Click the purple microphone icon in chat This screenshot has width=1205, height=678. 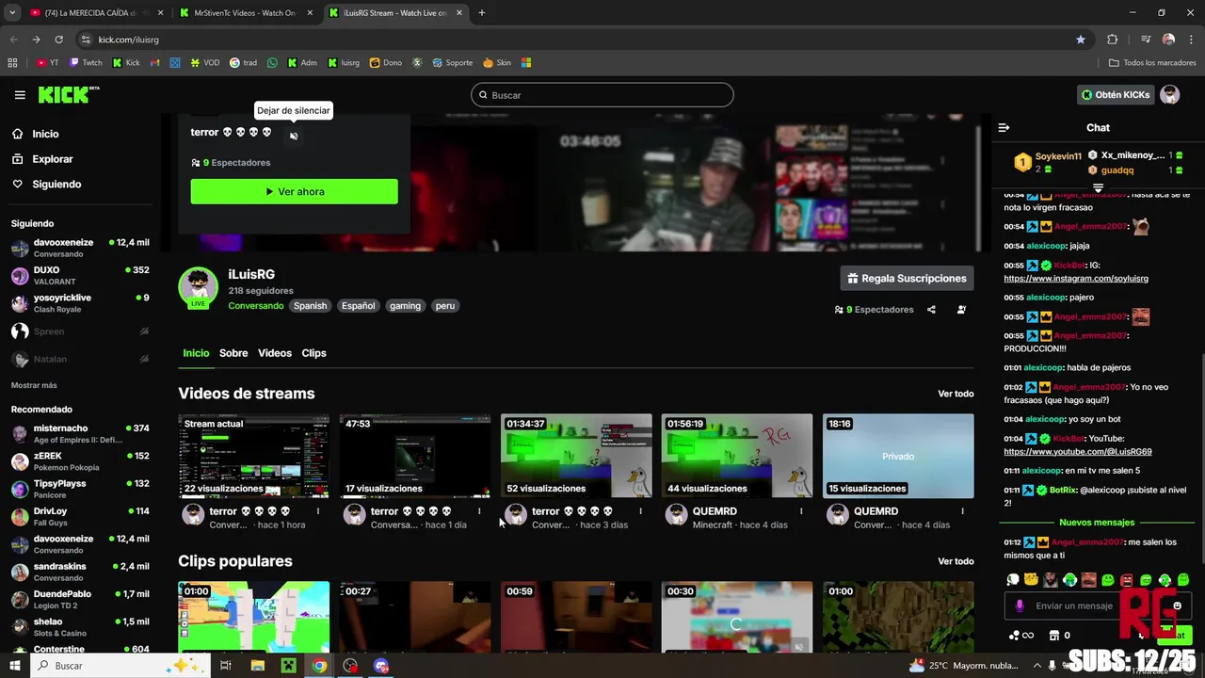click(x=1020, y=605)
